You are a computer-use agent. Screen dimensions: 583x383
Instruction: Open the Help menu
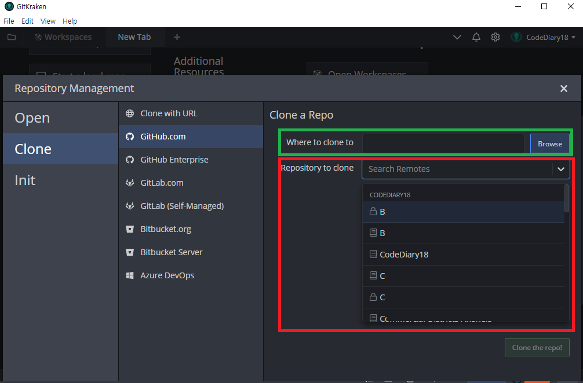(70, 21)
